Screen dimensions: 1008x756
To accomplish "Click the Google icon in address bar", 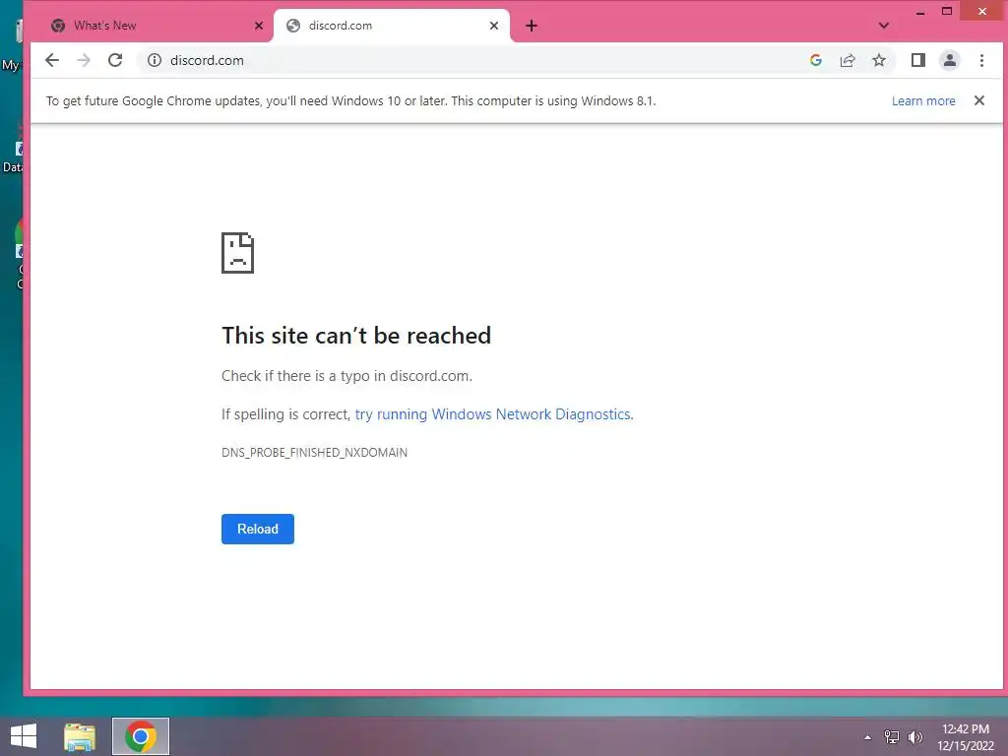I will coord(816,60).
